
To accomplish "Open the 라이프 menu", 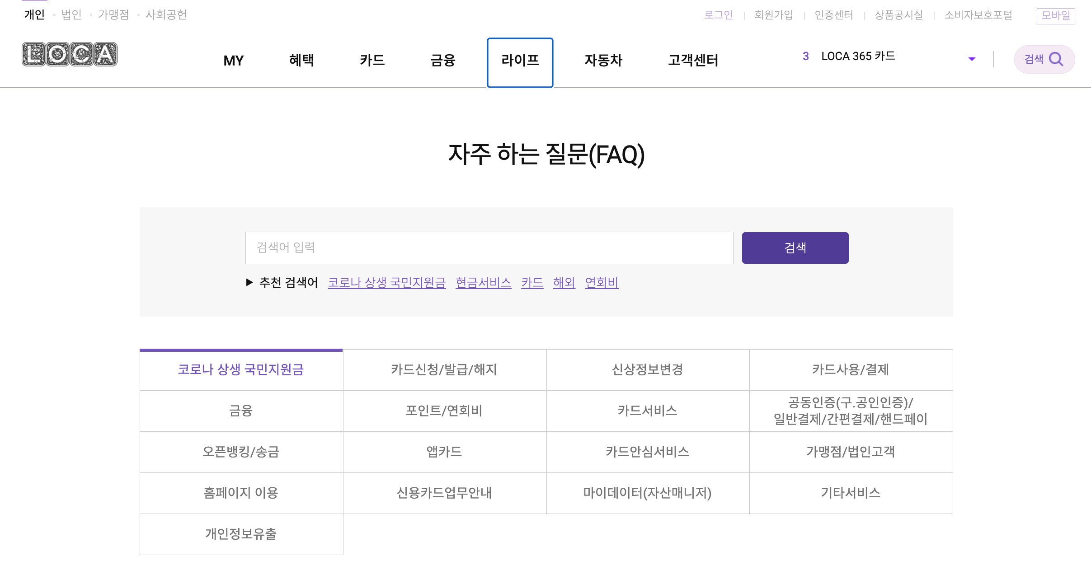I will coord(520,60).
